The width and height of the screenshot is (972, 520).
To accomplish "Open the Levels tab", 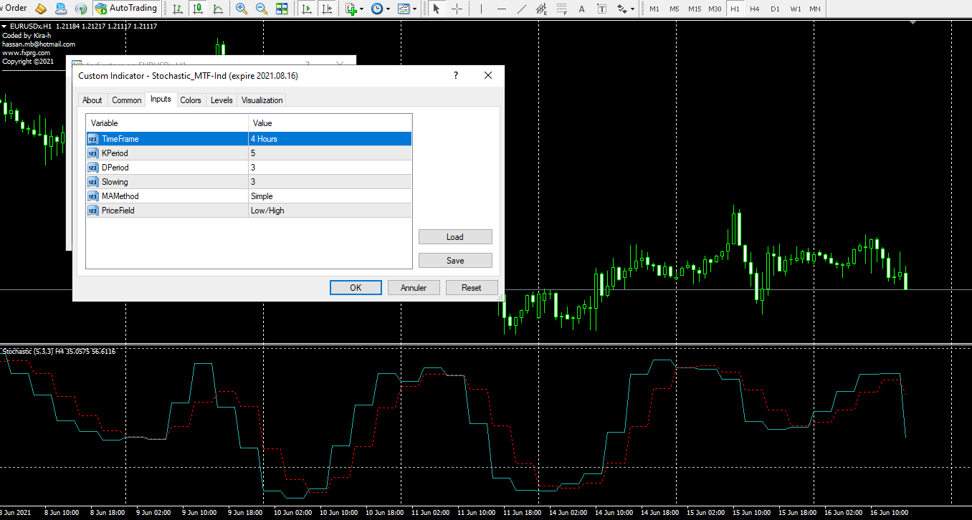I will click(221, 100).
